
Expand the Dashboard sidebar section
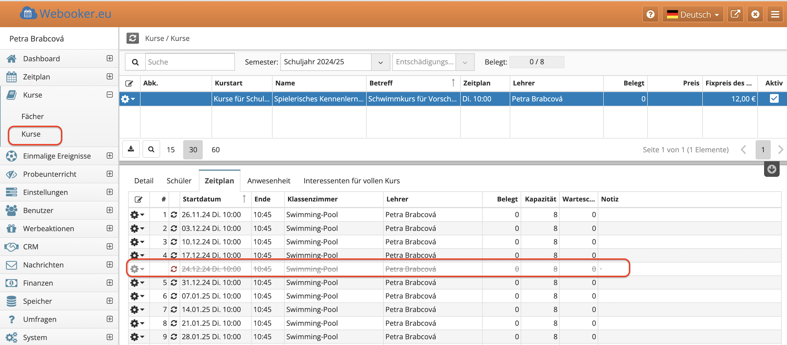[110, 58]
